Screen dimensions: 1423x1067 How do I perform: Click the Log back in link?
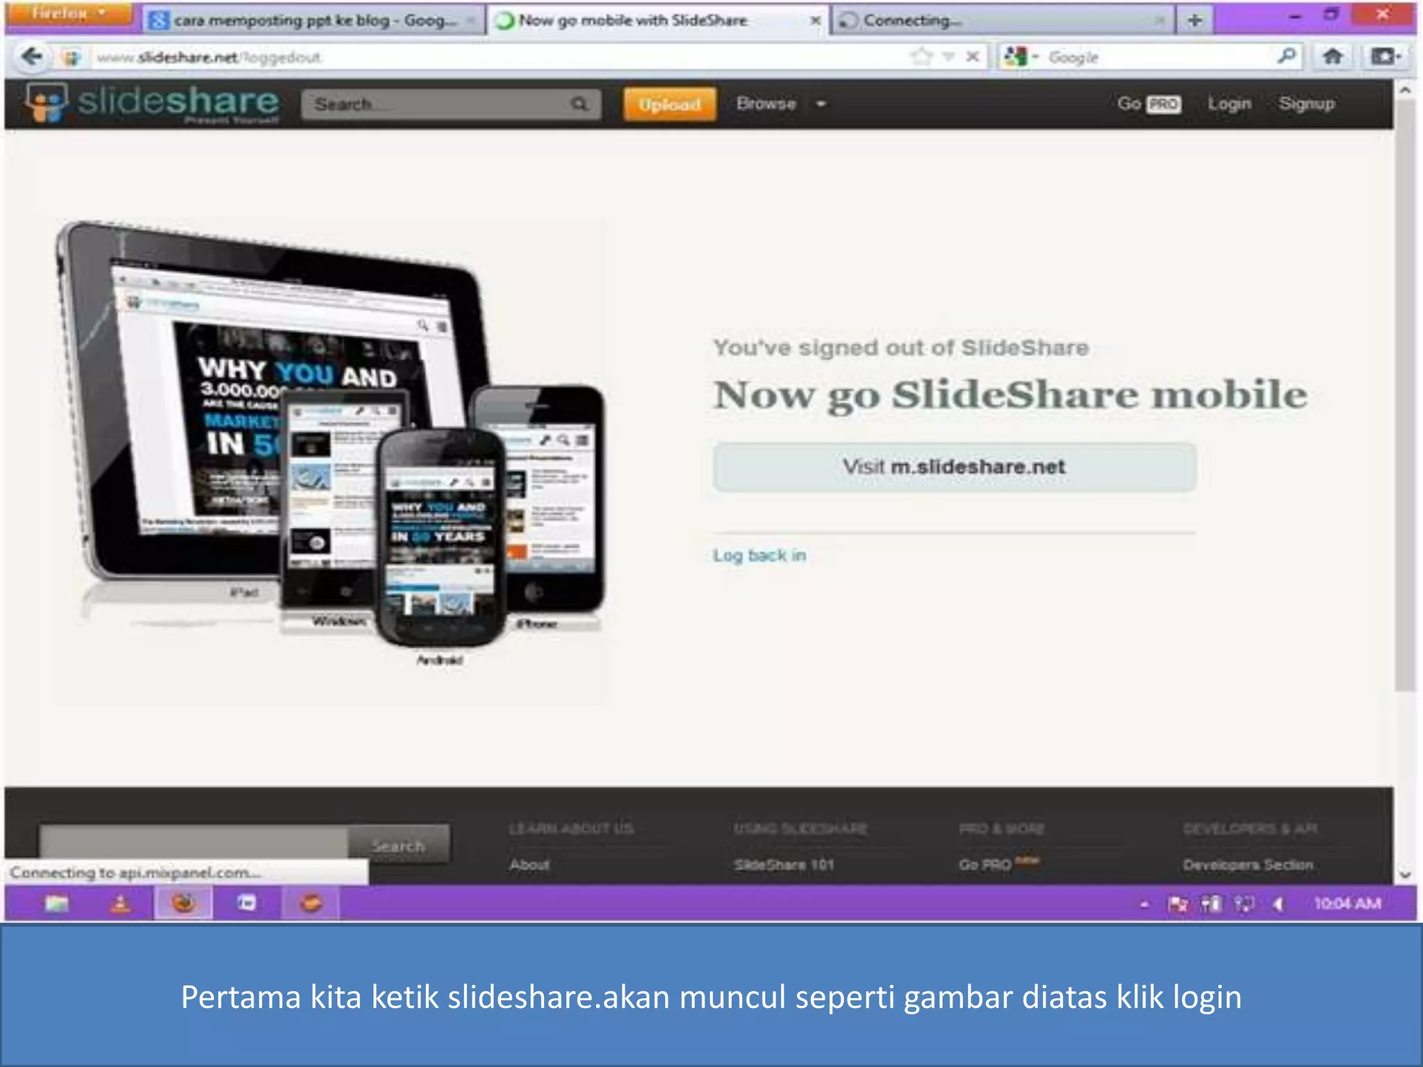click(759, 555)
